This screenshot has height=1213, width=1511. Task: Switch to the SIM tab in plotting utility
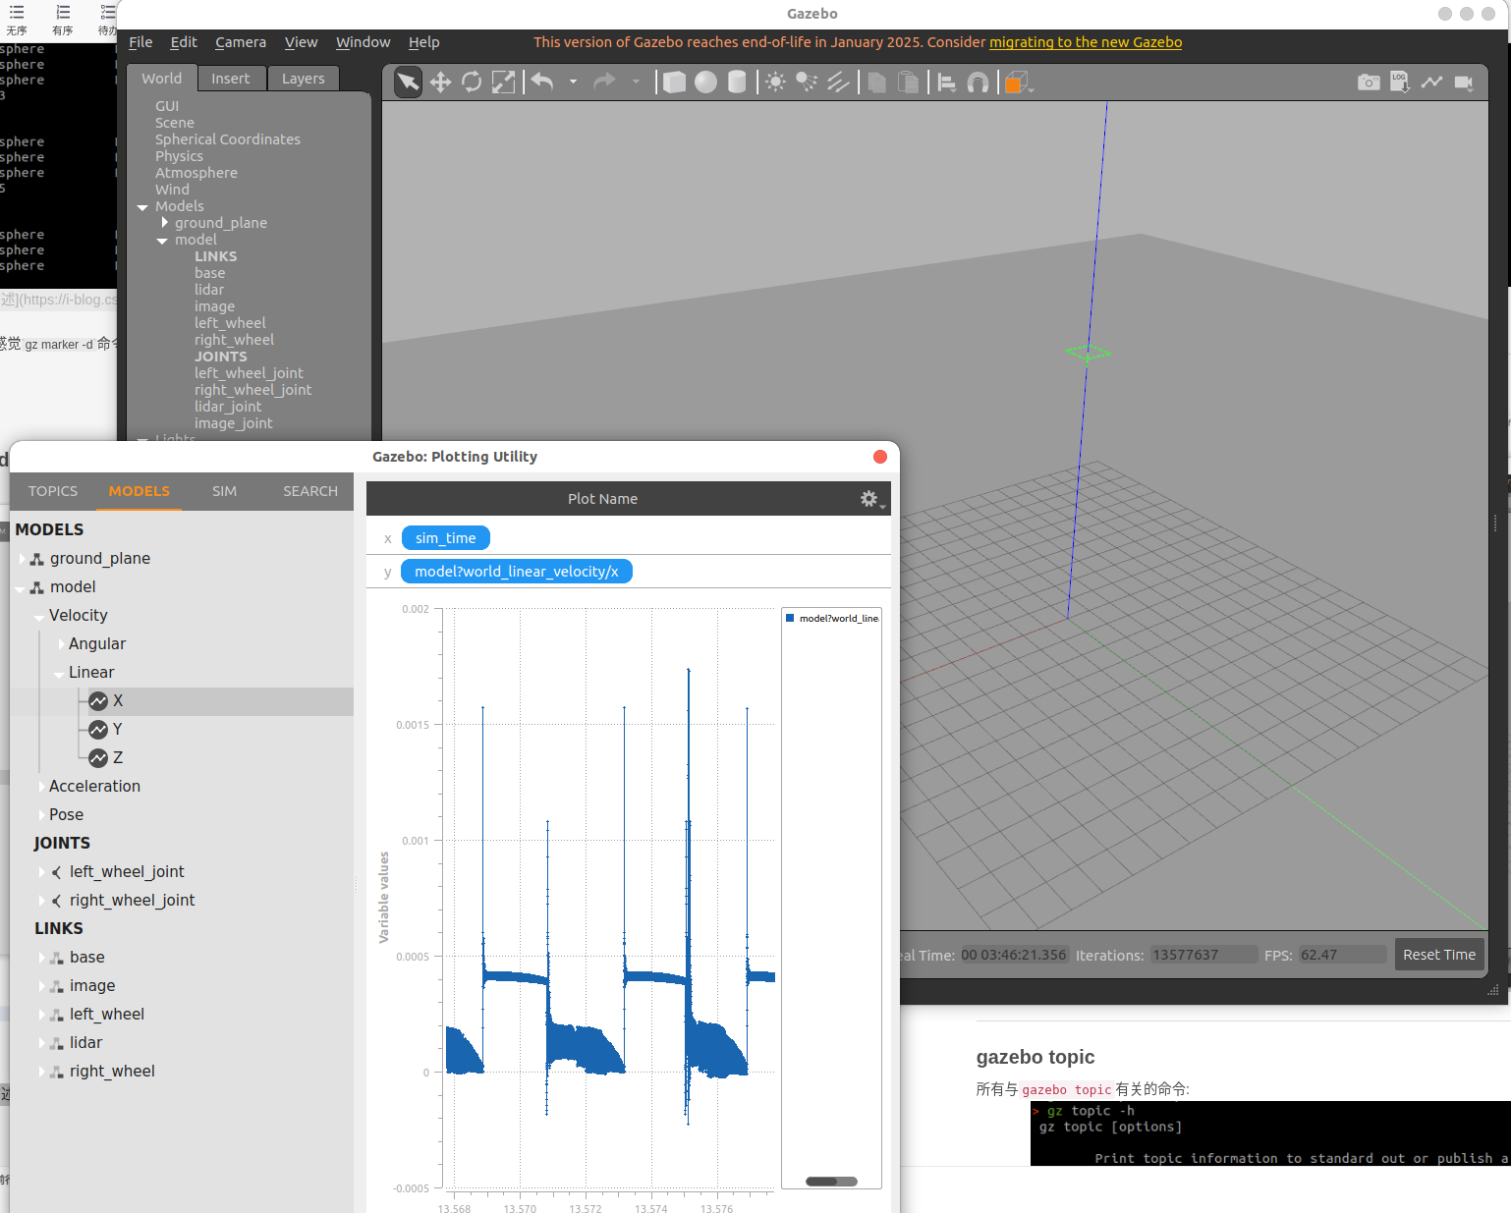[x=224, y=491]
